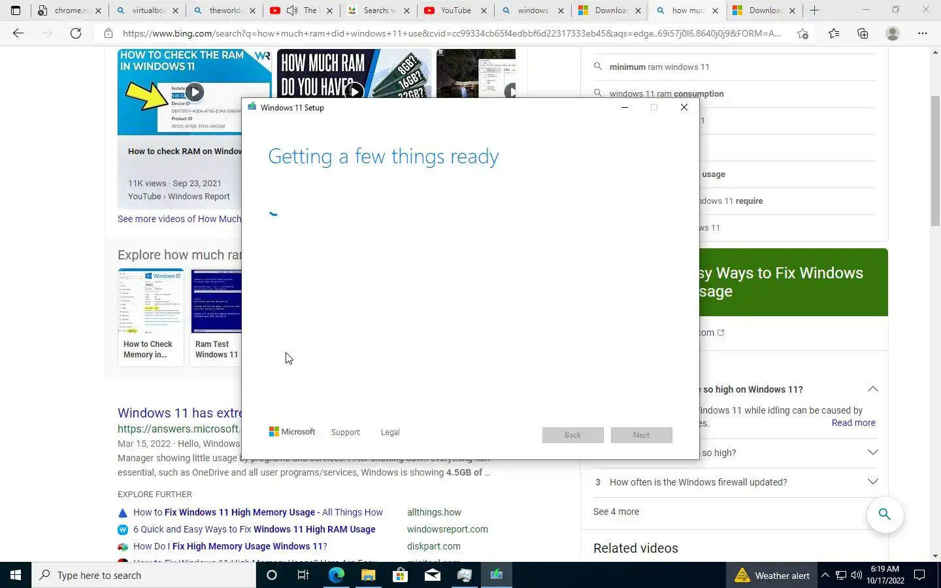Open Read more link in sidebar
Image resolution: width=941 pixels, height=588 pixels.
(x=853, y=423)
